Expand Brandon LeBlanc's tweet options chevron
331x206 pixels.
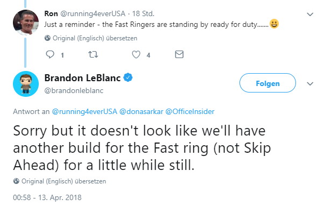tap(310, 84)
